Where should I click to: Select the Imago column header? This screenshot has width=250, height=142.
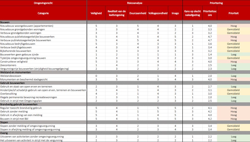click(x=175, y=13)
